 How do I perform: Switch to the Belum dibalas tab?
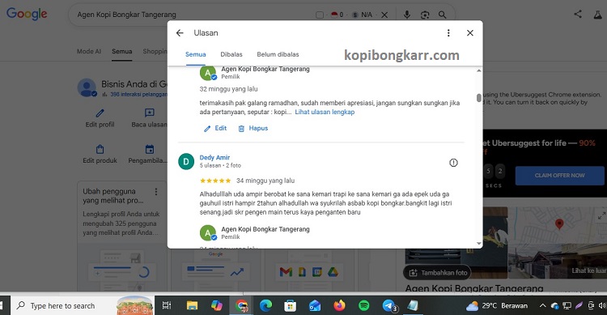pos(278,54)
